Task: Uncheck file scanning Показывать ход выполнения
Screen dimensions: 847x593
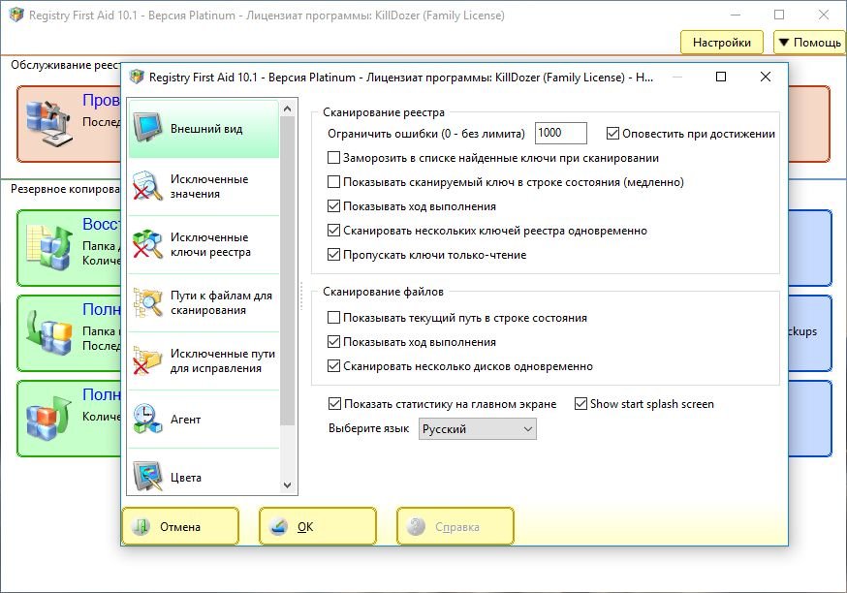Action: [333, 342]
